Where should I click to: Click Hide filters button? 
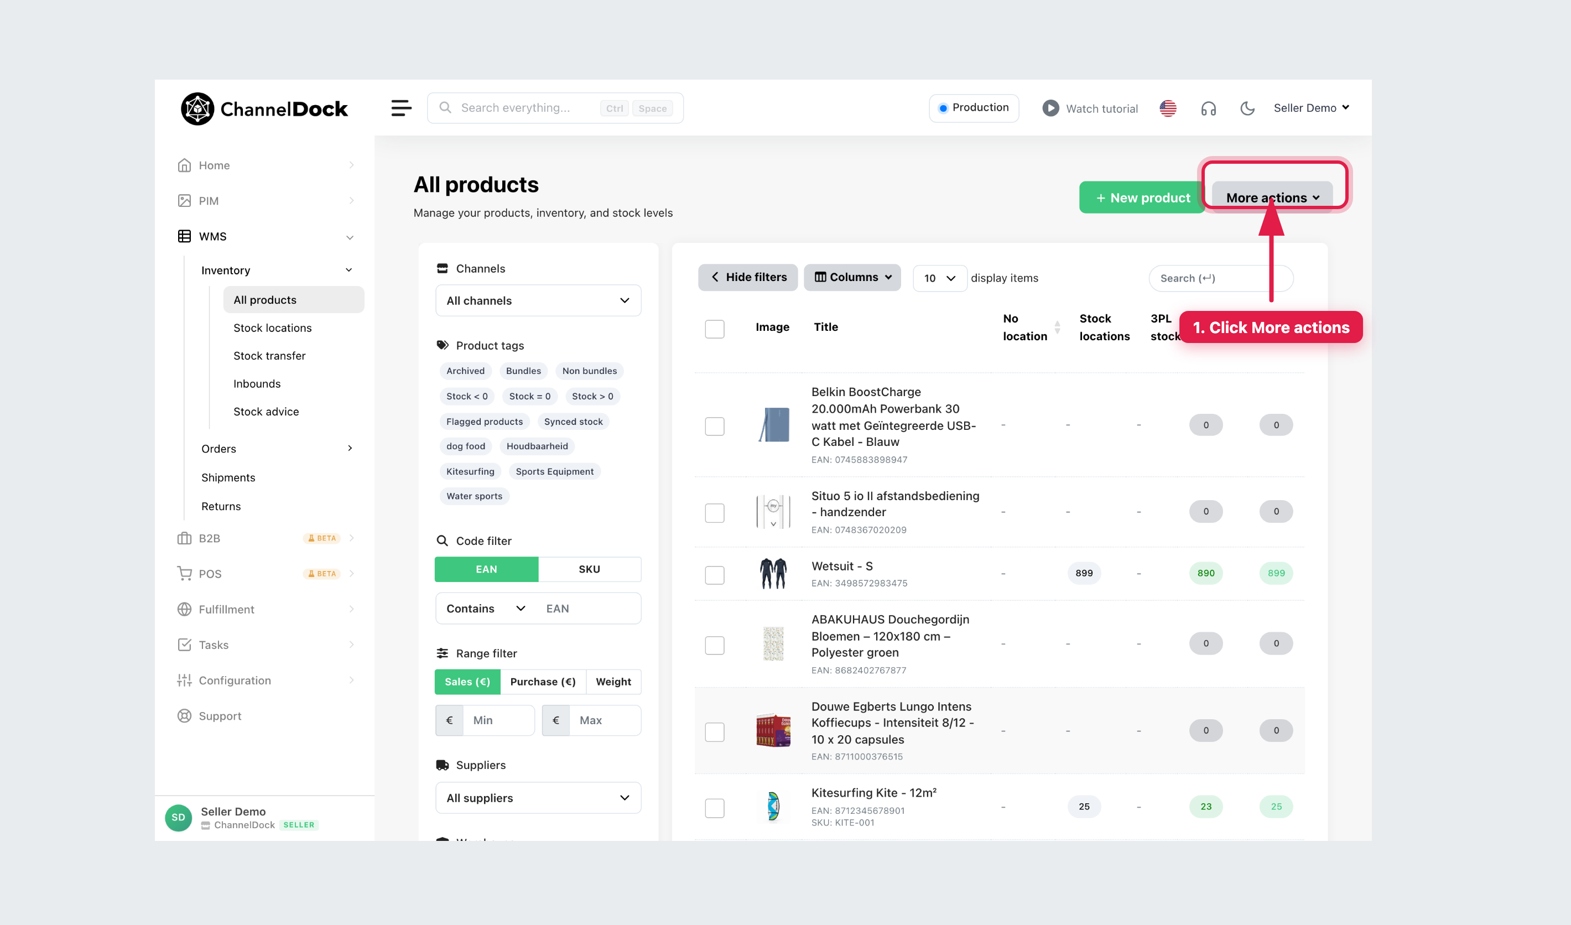point(747,277)
